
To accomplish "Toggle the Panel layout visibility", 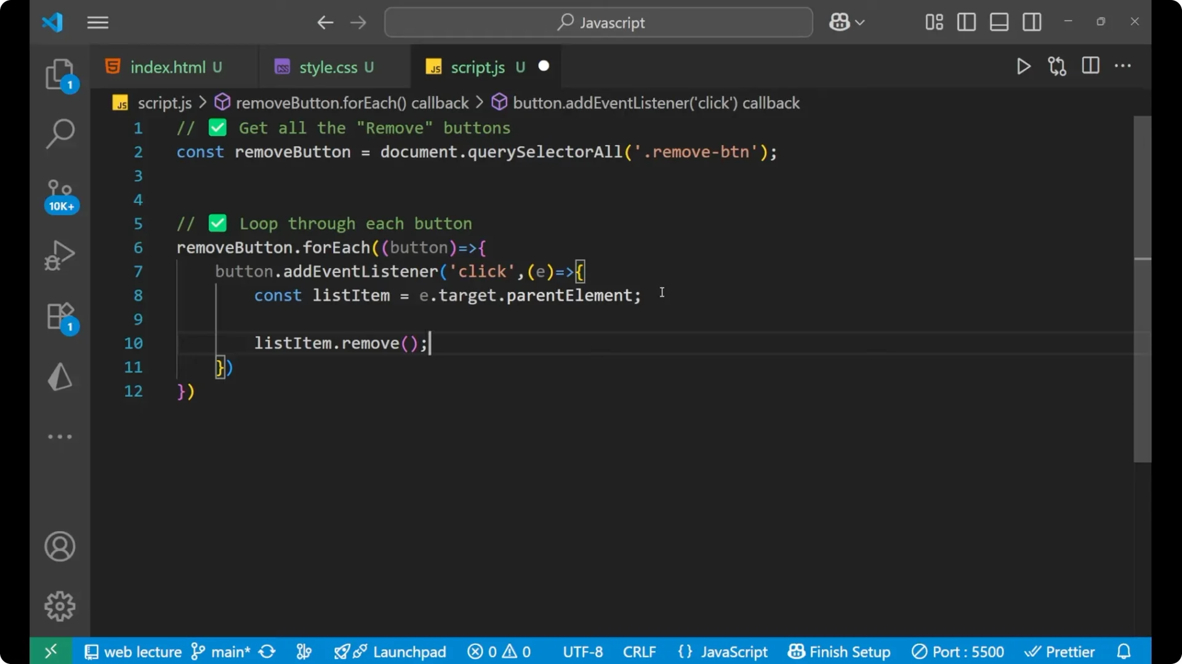I will (x=999, y=22).
